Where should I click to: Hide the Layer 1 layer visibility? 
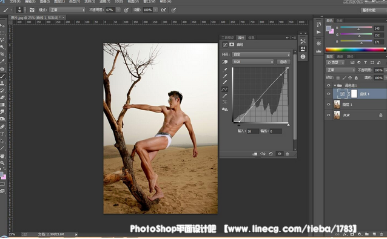(x=329, y=104)
